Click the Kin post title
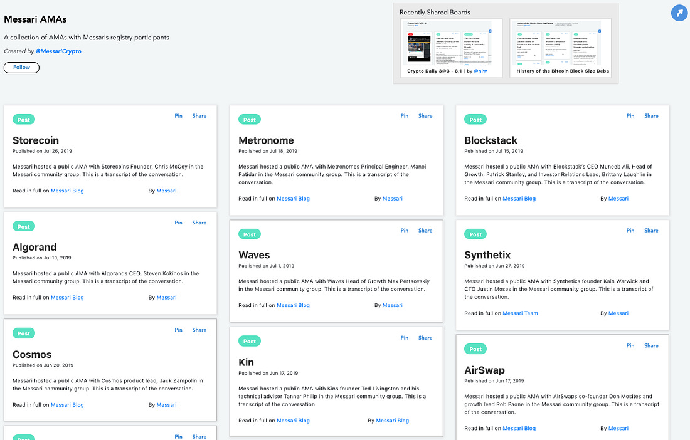This screenshot has width=690, height=440. (246, 362)
